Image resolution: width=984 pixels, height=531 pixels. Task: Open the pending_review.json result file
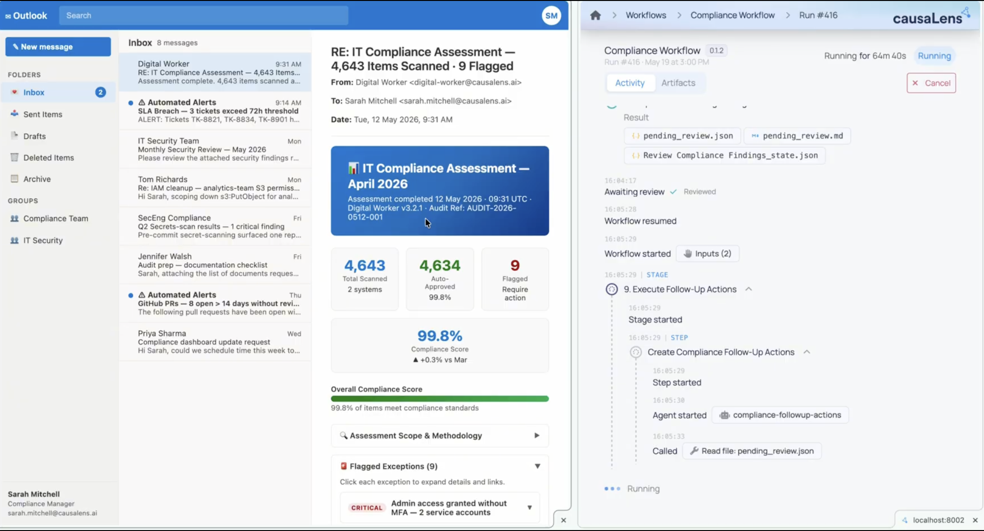click(x=683, y=136)
